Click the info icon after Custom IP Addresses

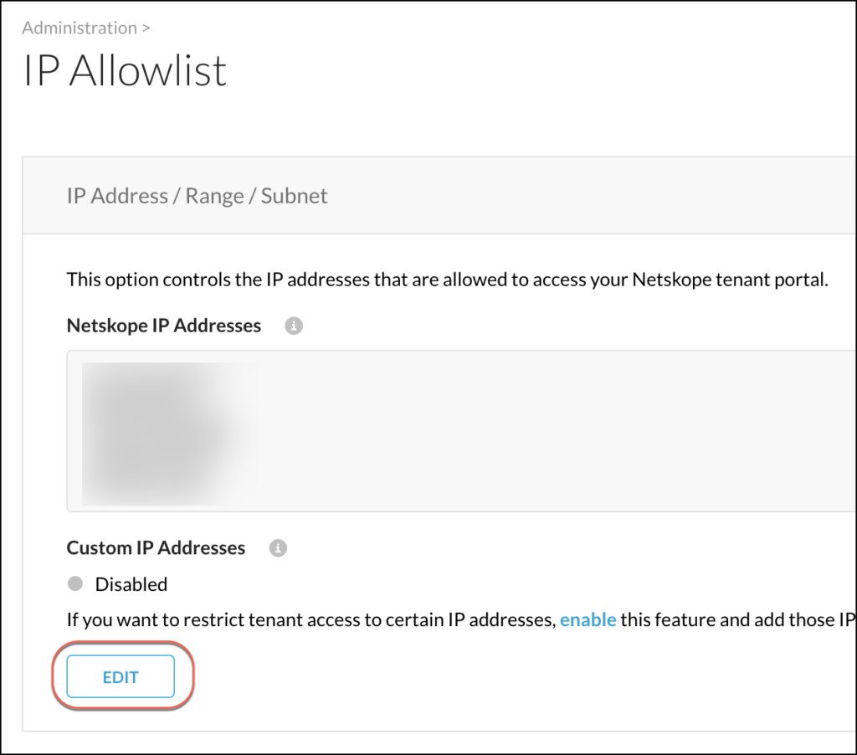tap(278, 548)
